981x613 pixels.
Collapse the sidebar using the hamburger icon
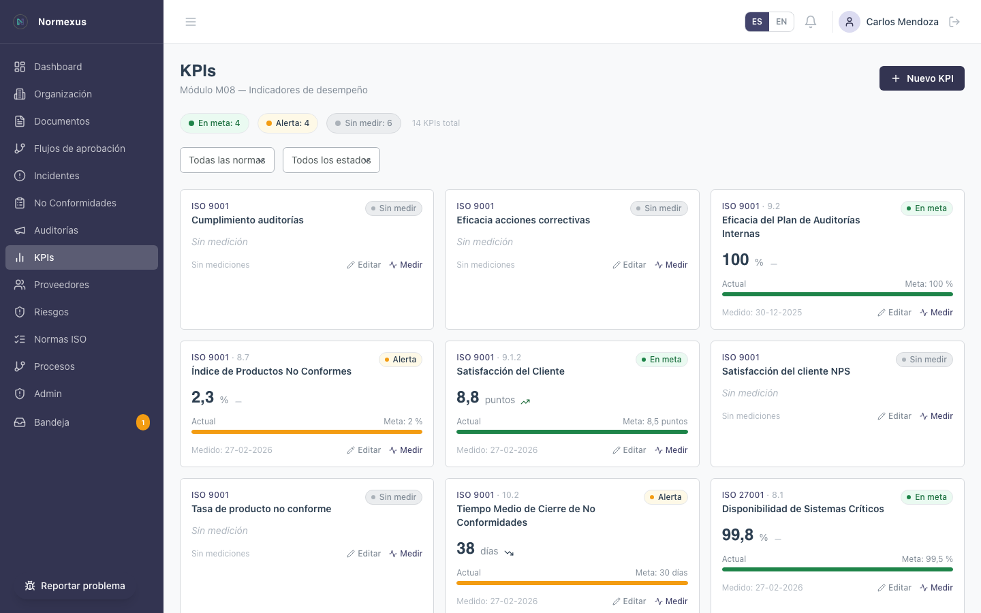click(191, 21)
